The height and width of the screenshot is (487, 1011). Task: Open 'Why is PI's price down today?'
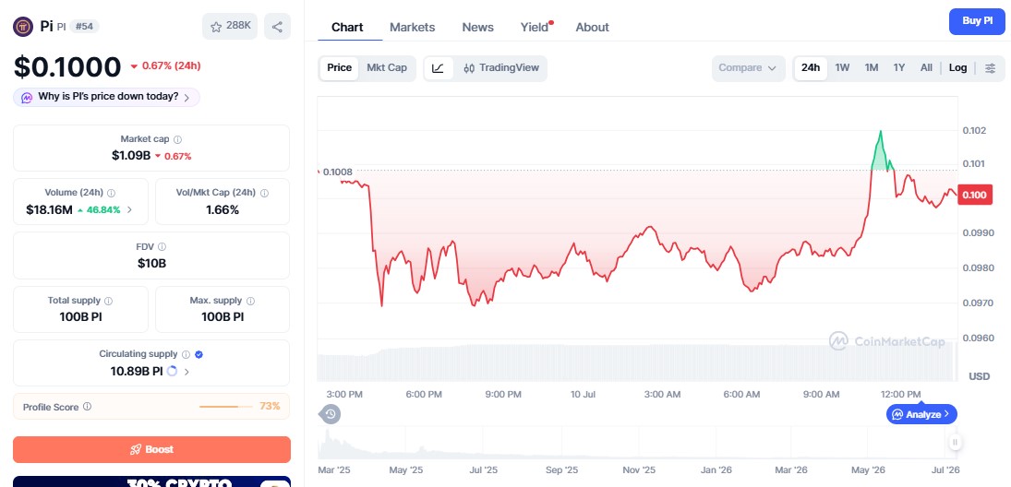pyautogui.click(x=106, y=97)
